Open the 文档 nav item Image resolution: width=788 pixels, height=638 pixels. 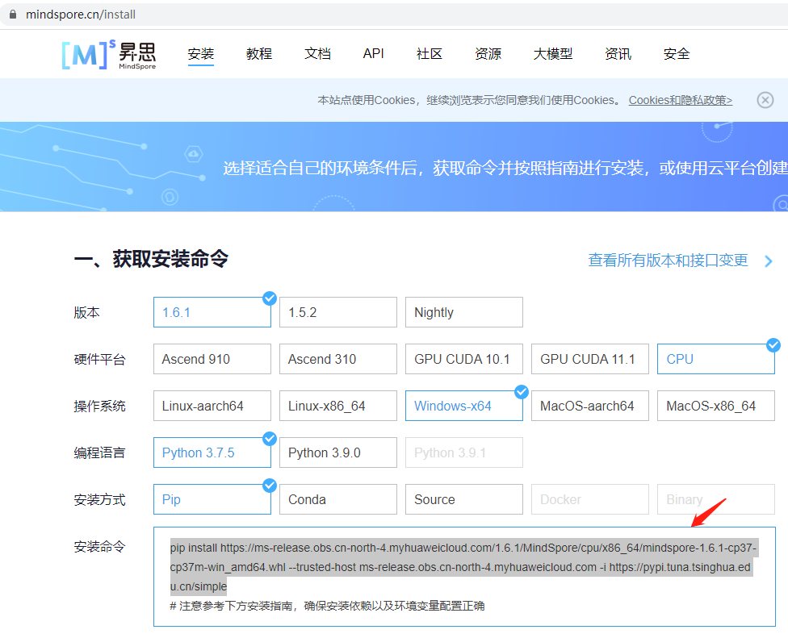pyautogui.click(x=317, y=54)
